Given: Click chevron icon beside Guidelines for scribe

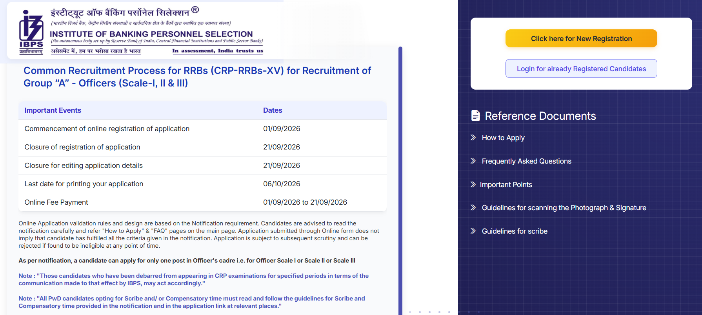Looking at the screenshot, I should pyautogui.click(x=473, y=231).
